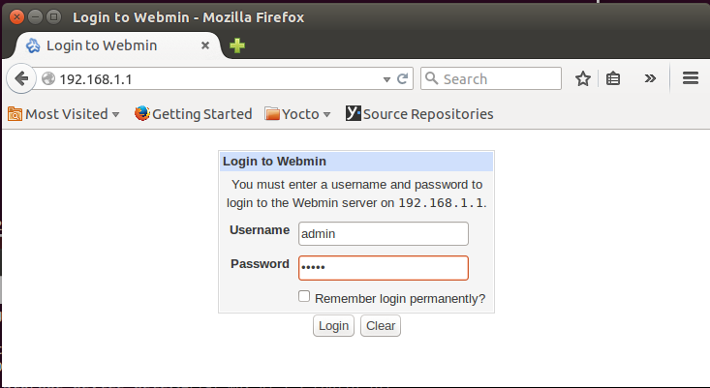Screen dimensions: 710x388
Task: Click the Username input field
Action: [383, 233]
